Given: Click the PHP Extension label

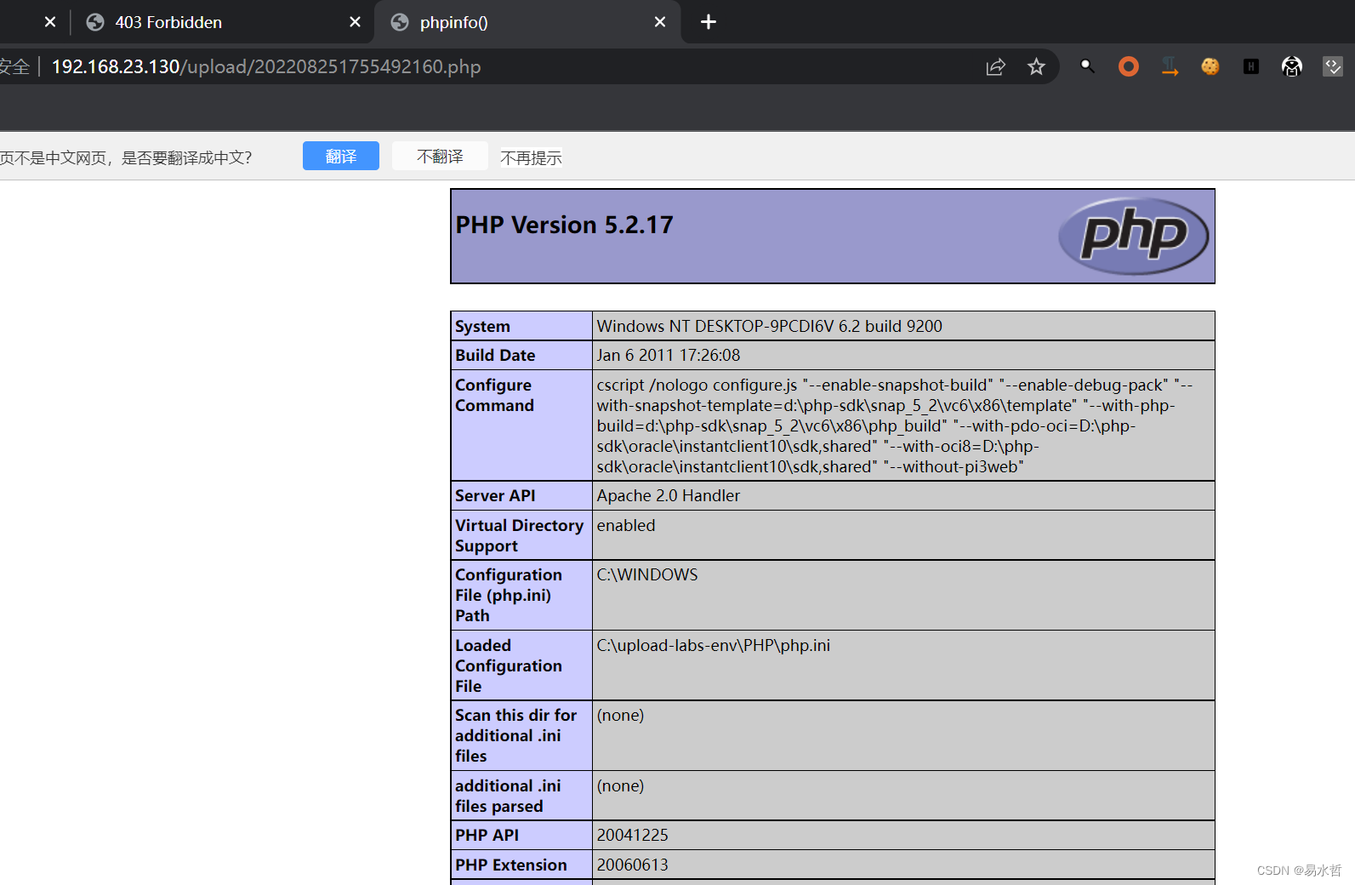Looking at the screenshot, I should 510,865.
